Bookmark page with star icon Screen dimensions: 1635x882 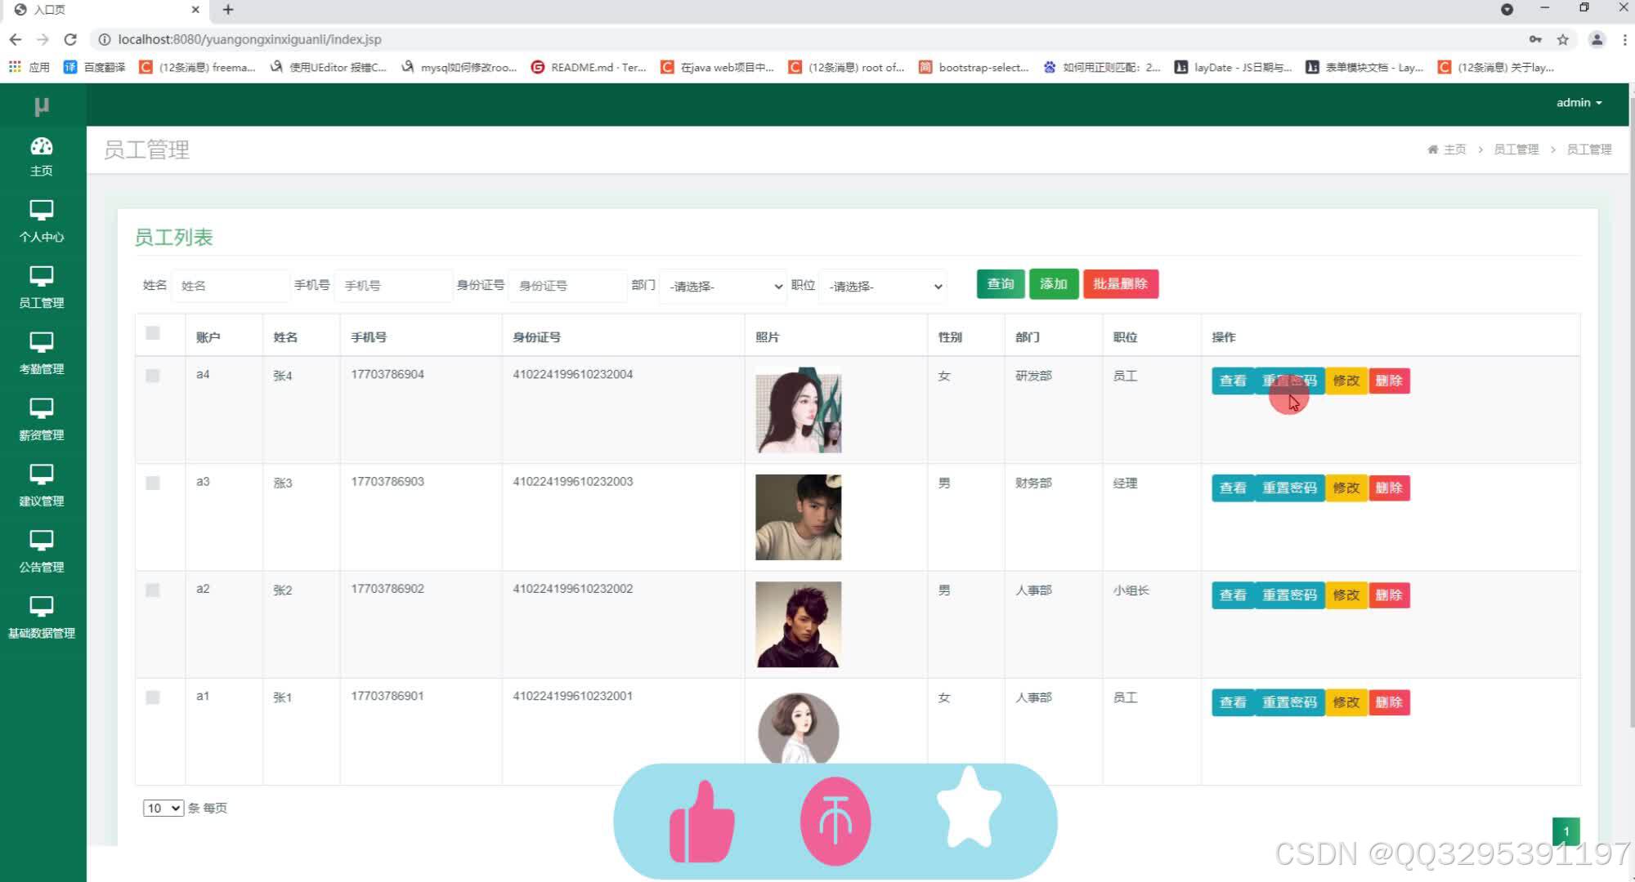point(1563,39)
